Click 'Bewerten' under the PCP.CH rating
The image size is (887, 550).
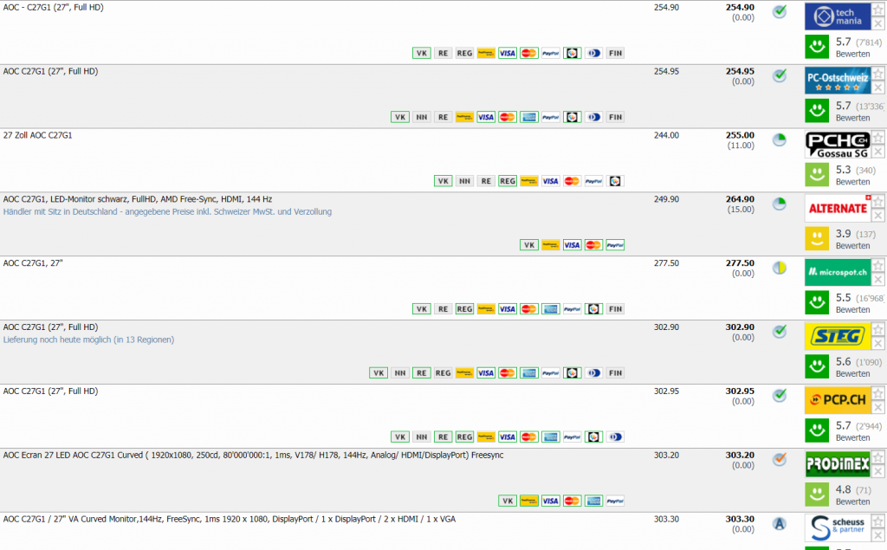[x=852, y=438]
